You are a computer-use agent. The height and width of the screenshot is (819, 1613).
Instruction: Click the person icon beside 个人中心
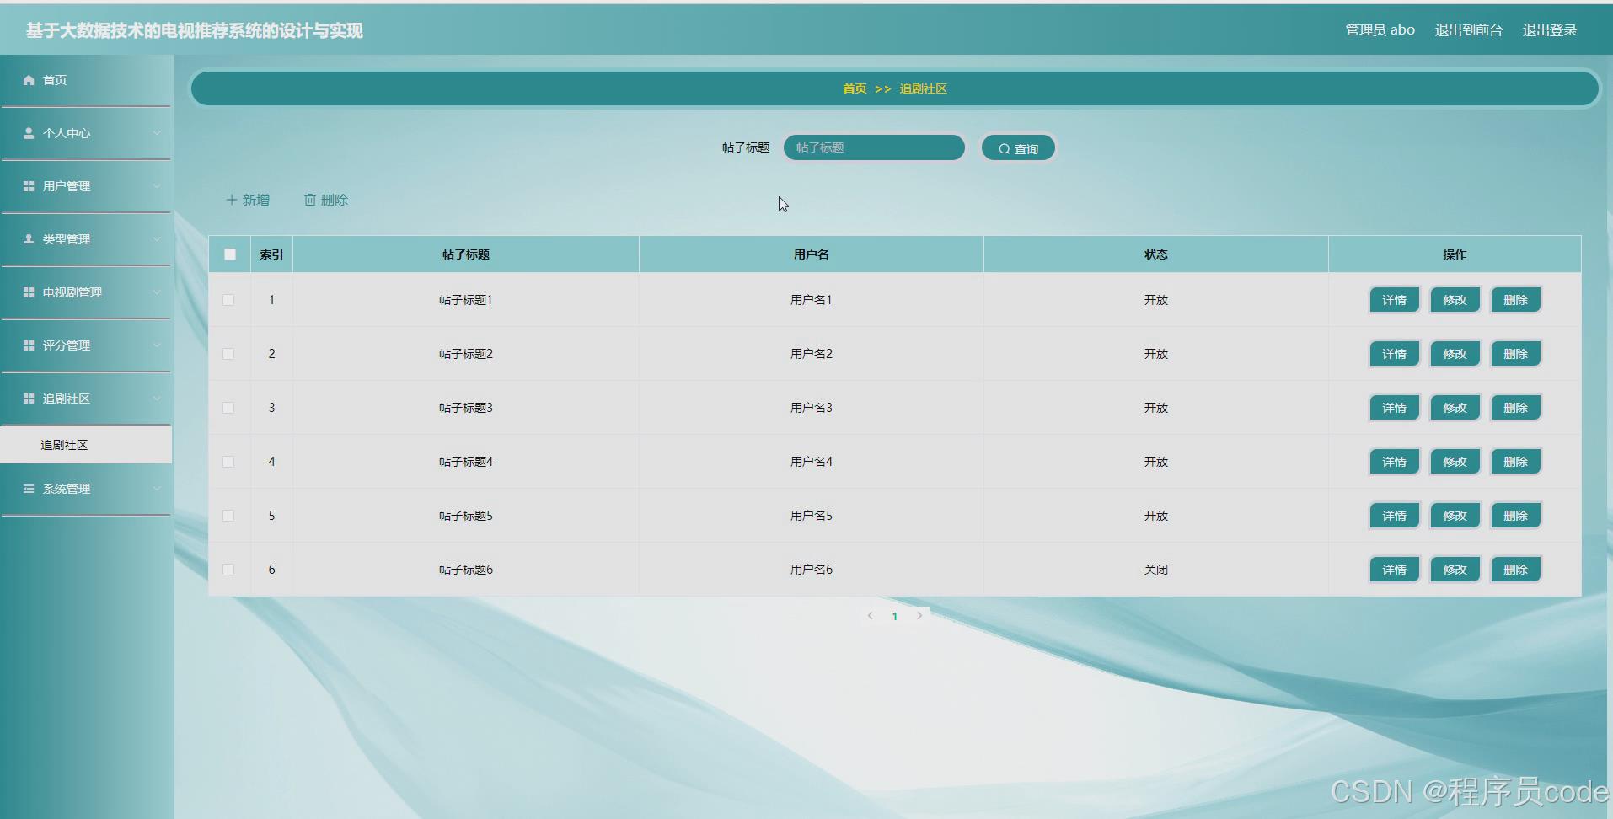click(x=29, y=133)
